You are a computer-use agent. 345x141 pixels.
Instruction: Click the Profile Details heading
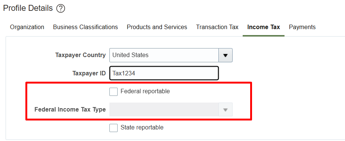tap(28, 8)
